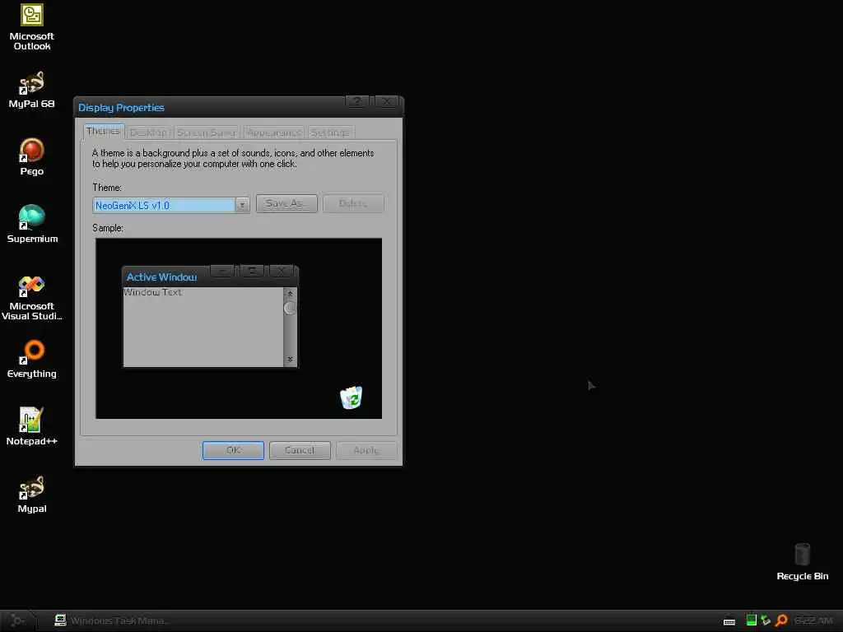843x632 pixels.
Task: Select the Recycle Bin desktop icon
Action: pos(802,561)
